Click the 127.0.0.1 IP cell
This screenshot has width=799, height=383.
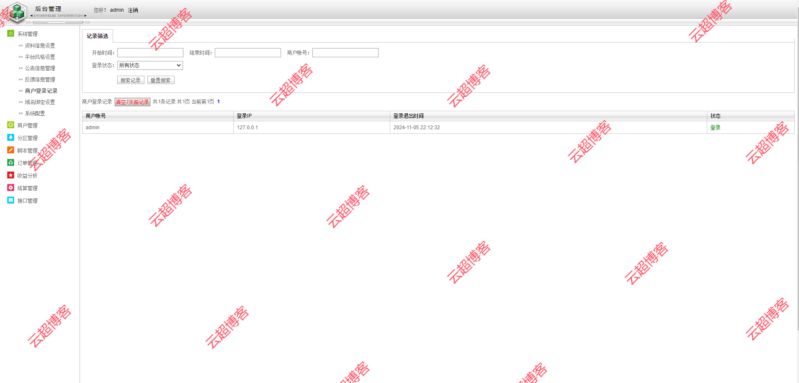point(312,128)
